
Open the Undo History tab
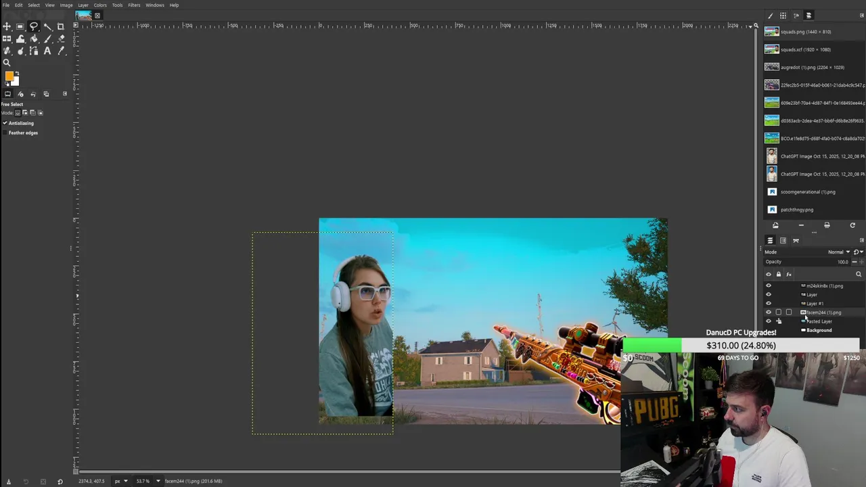point(33,94)
